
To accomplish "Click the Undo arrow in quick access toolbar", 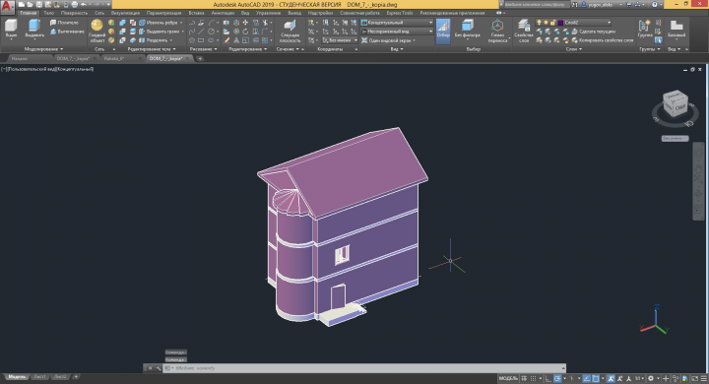I will coord(84,5).
